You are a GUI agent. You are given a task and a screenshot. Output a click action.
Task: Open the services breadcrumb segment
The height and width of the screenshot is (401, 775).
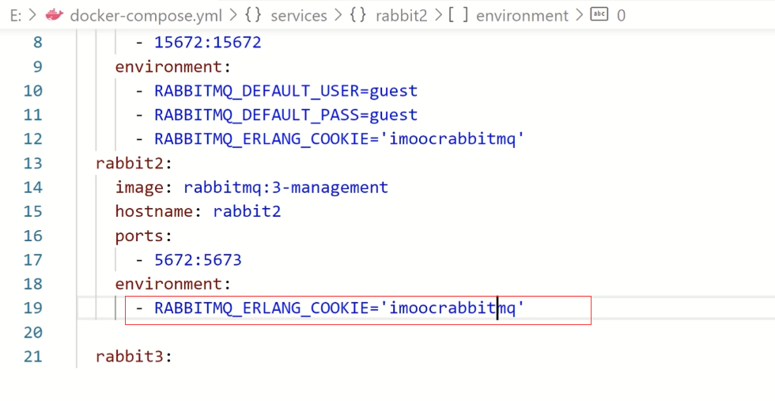(299, 16)
